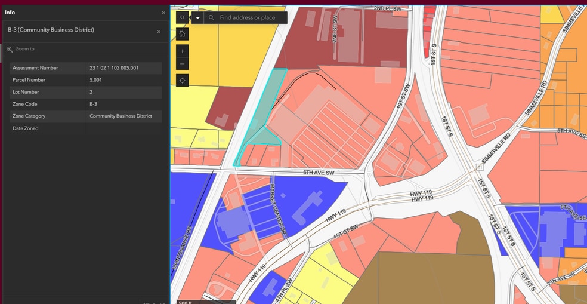Zoom out on the map

[x=183, y=64]
